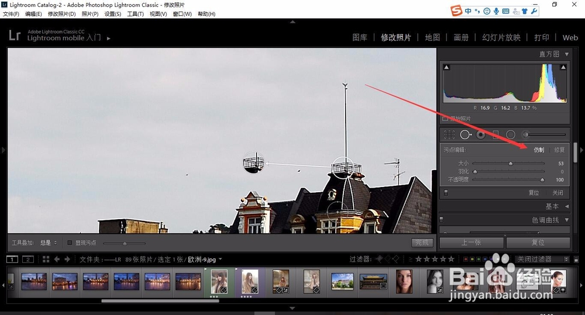Collapse the top module panel arrow
This screenshot has width=585, height=315.
click(x=292, y=22)
